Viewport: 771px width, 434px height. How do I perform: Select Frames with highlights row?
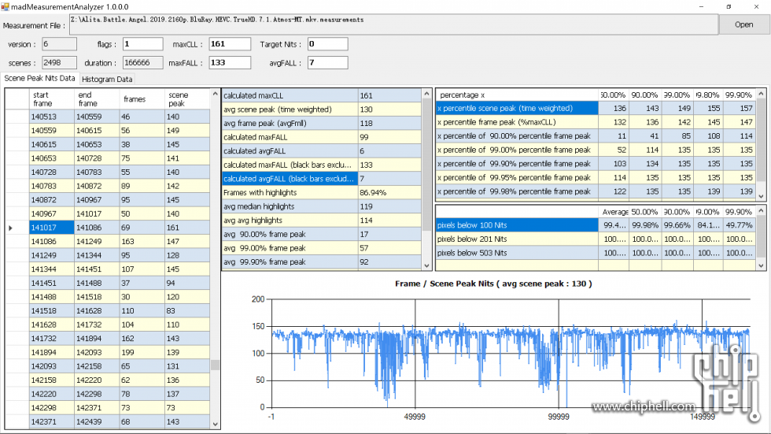pos(322,192)
